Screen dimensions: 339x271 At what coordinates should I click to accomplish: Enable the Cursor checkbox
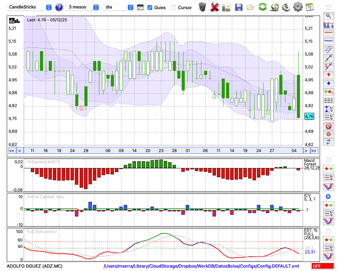tap(174, 7)
